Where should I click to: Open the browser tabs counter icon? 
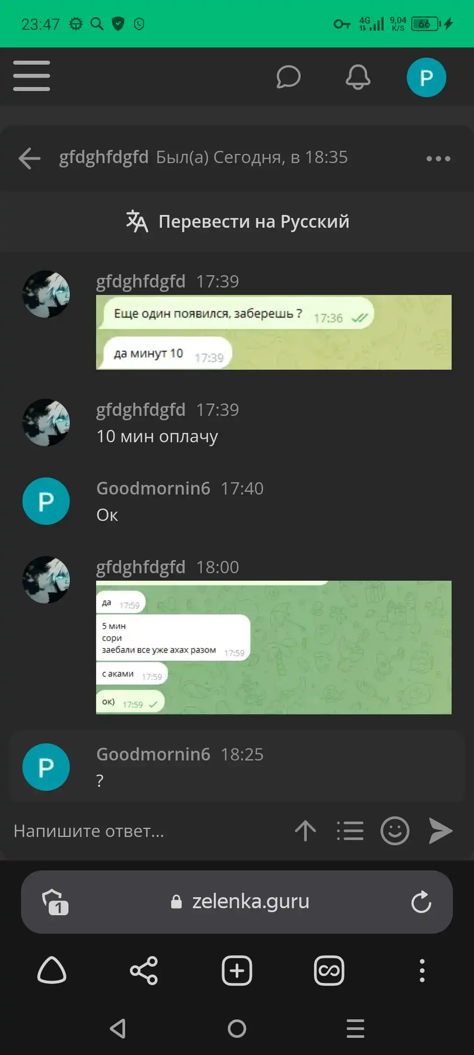tap(55, 902)
